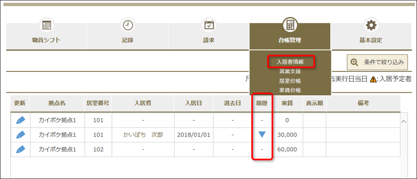Image resolution: width=417 pixels, height=179 pixels.
Task: Click the warning triangle icon beside 入居予定者
Action: [x=373, y=79]
